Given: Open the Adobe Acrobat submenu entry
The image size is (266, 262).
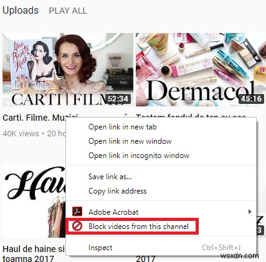Looking at the screenshot, I should click(161, 212).
